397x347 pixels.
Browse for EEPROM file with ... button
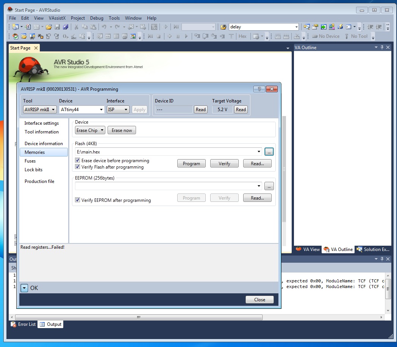269,186
